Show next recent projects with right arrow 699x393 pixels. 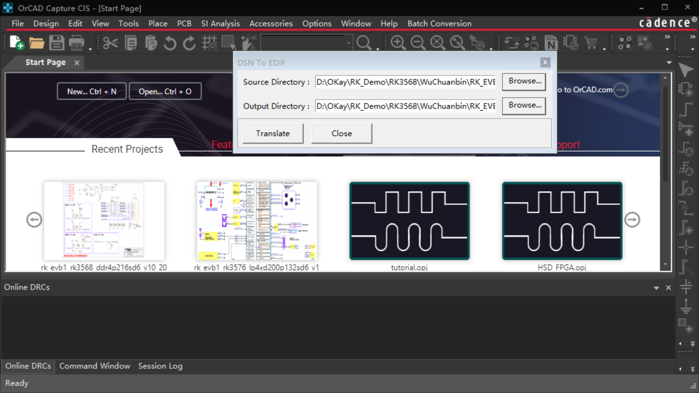632,220
